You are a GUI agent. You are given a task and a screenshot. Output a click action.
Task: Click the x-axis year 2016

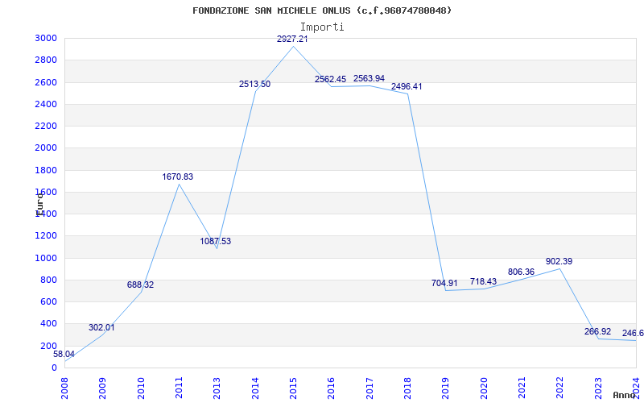332,388
